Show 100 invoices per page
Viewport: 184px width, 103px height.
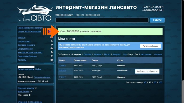click(161, 82)
